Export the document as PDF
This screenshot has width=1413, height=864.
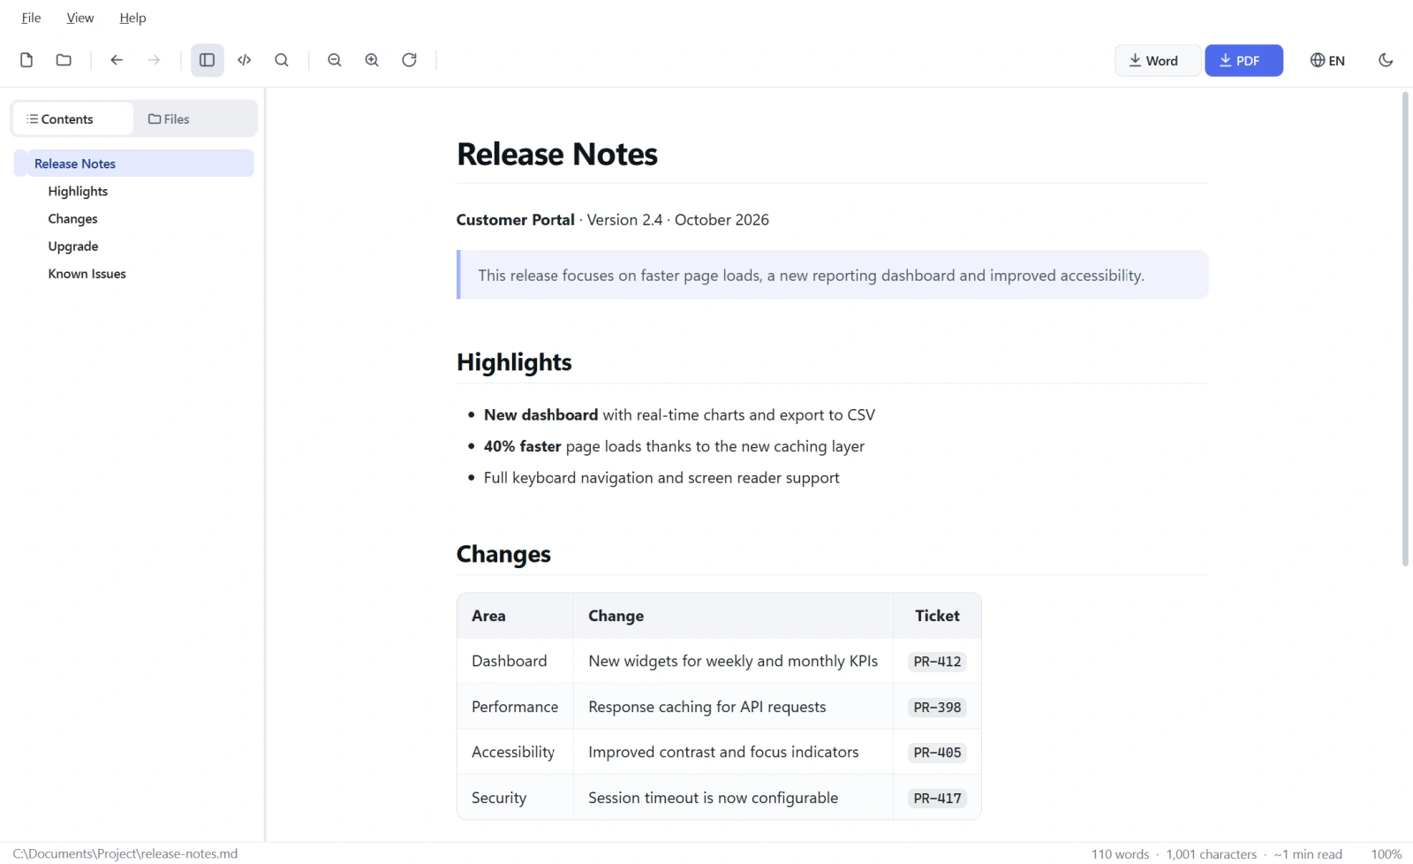tap(1243, 60)
